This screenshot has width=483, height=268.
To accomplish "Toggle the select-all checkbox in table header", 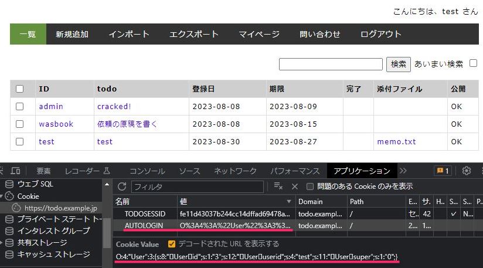I will click(x=20, y=89).
